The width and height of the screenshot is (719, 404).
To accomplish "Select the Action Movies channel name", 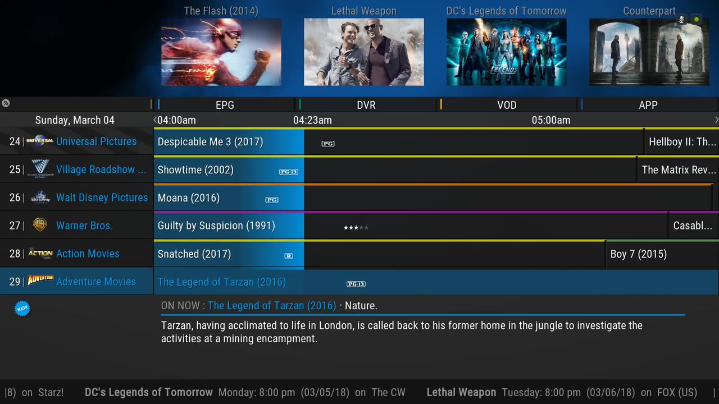I will (x=88, y=254).
